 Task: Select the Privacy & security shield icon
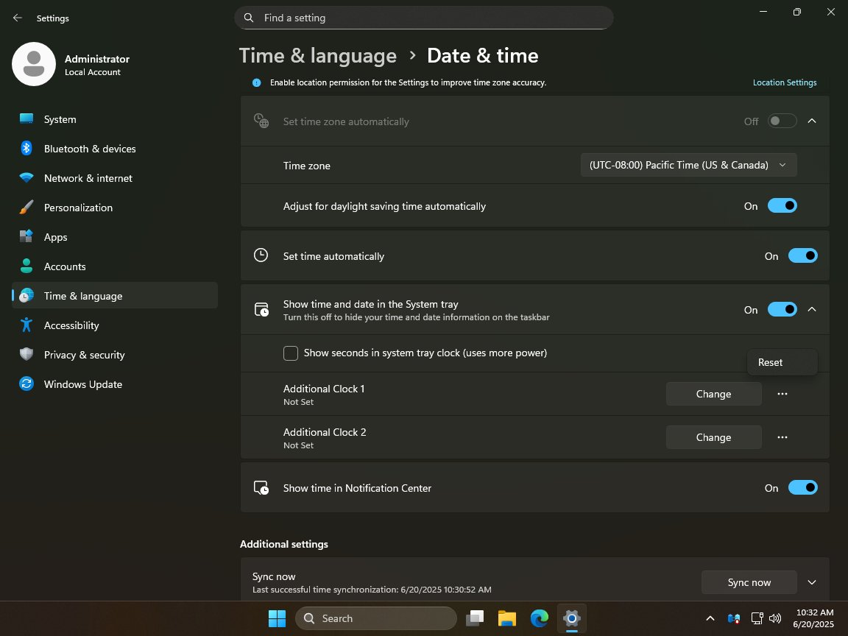[x=26, y=355]
